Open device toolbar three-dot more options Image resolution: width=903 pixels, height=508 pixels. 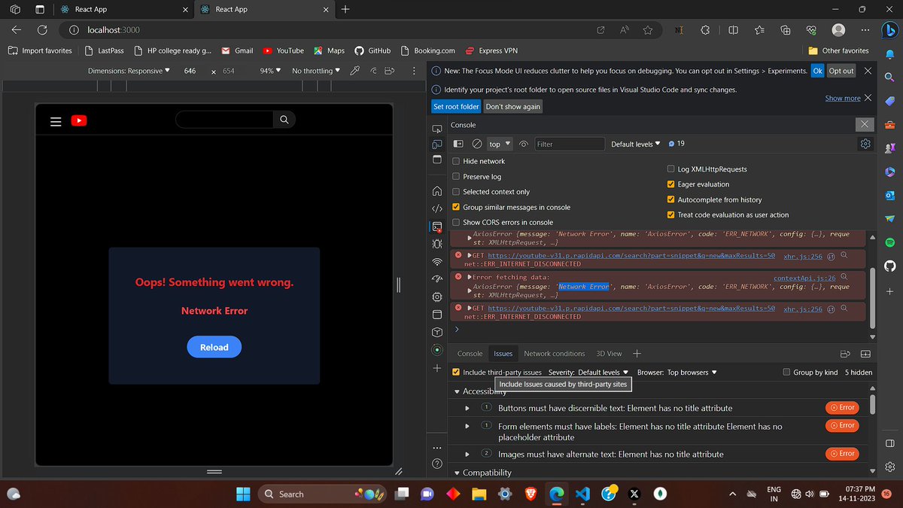(414, 71)
